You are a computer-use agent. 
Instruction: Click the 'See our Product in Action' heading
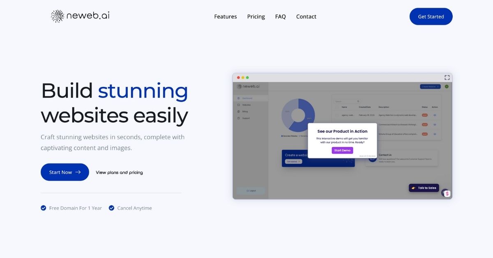(342, 131)
